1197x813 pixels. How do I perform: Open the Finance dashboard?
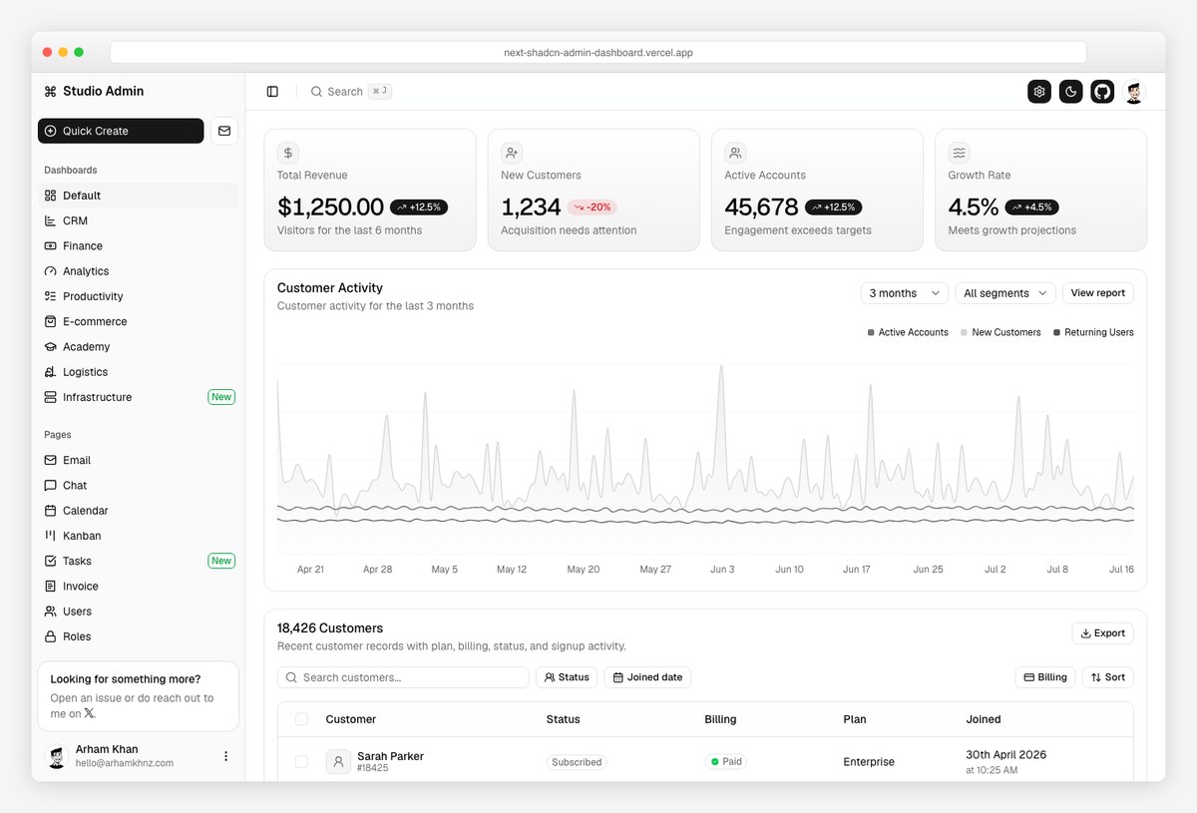[x=138, y=246]
